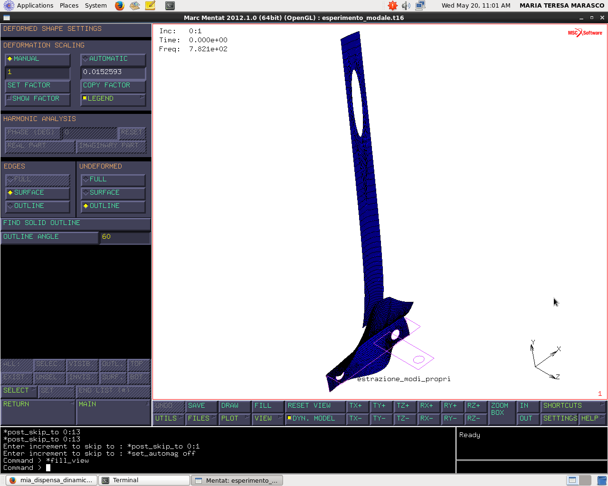Click the OUTLINE ANGLE value 60
The image size is (608, 486).
pyautogui.click(x=124, y=237)
